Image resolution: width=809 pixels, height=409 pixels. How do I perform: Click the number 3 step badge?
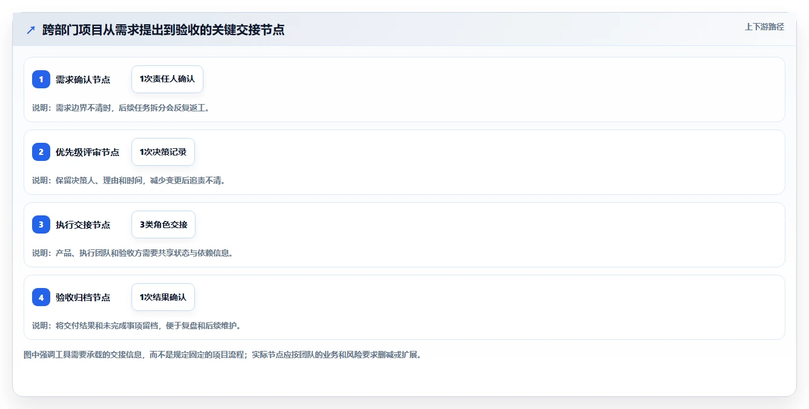click(x=41, y=224)
